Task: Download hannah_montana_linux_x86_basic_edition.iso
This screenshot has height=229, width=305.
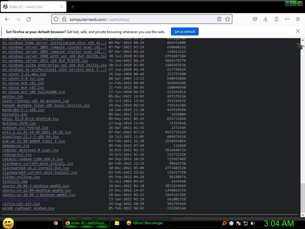Action: 46,105
